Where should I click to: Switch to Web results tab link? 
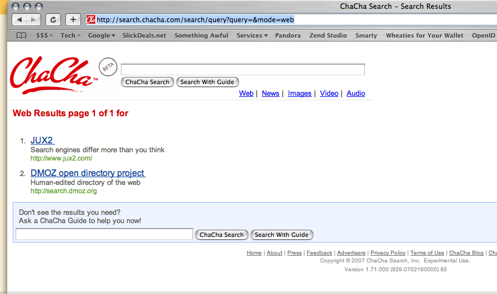click(x=246, y=94)
